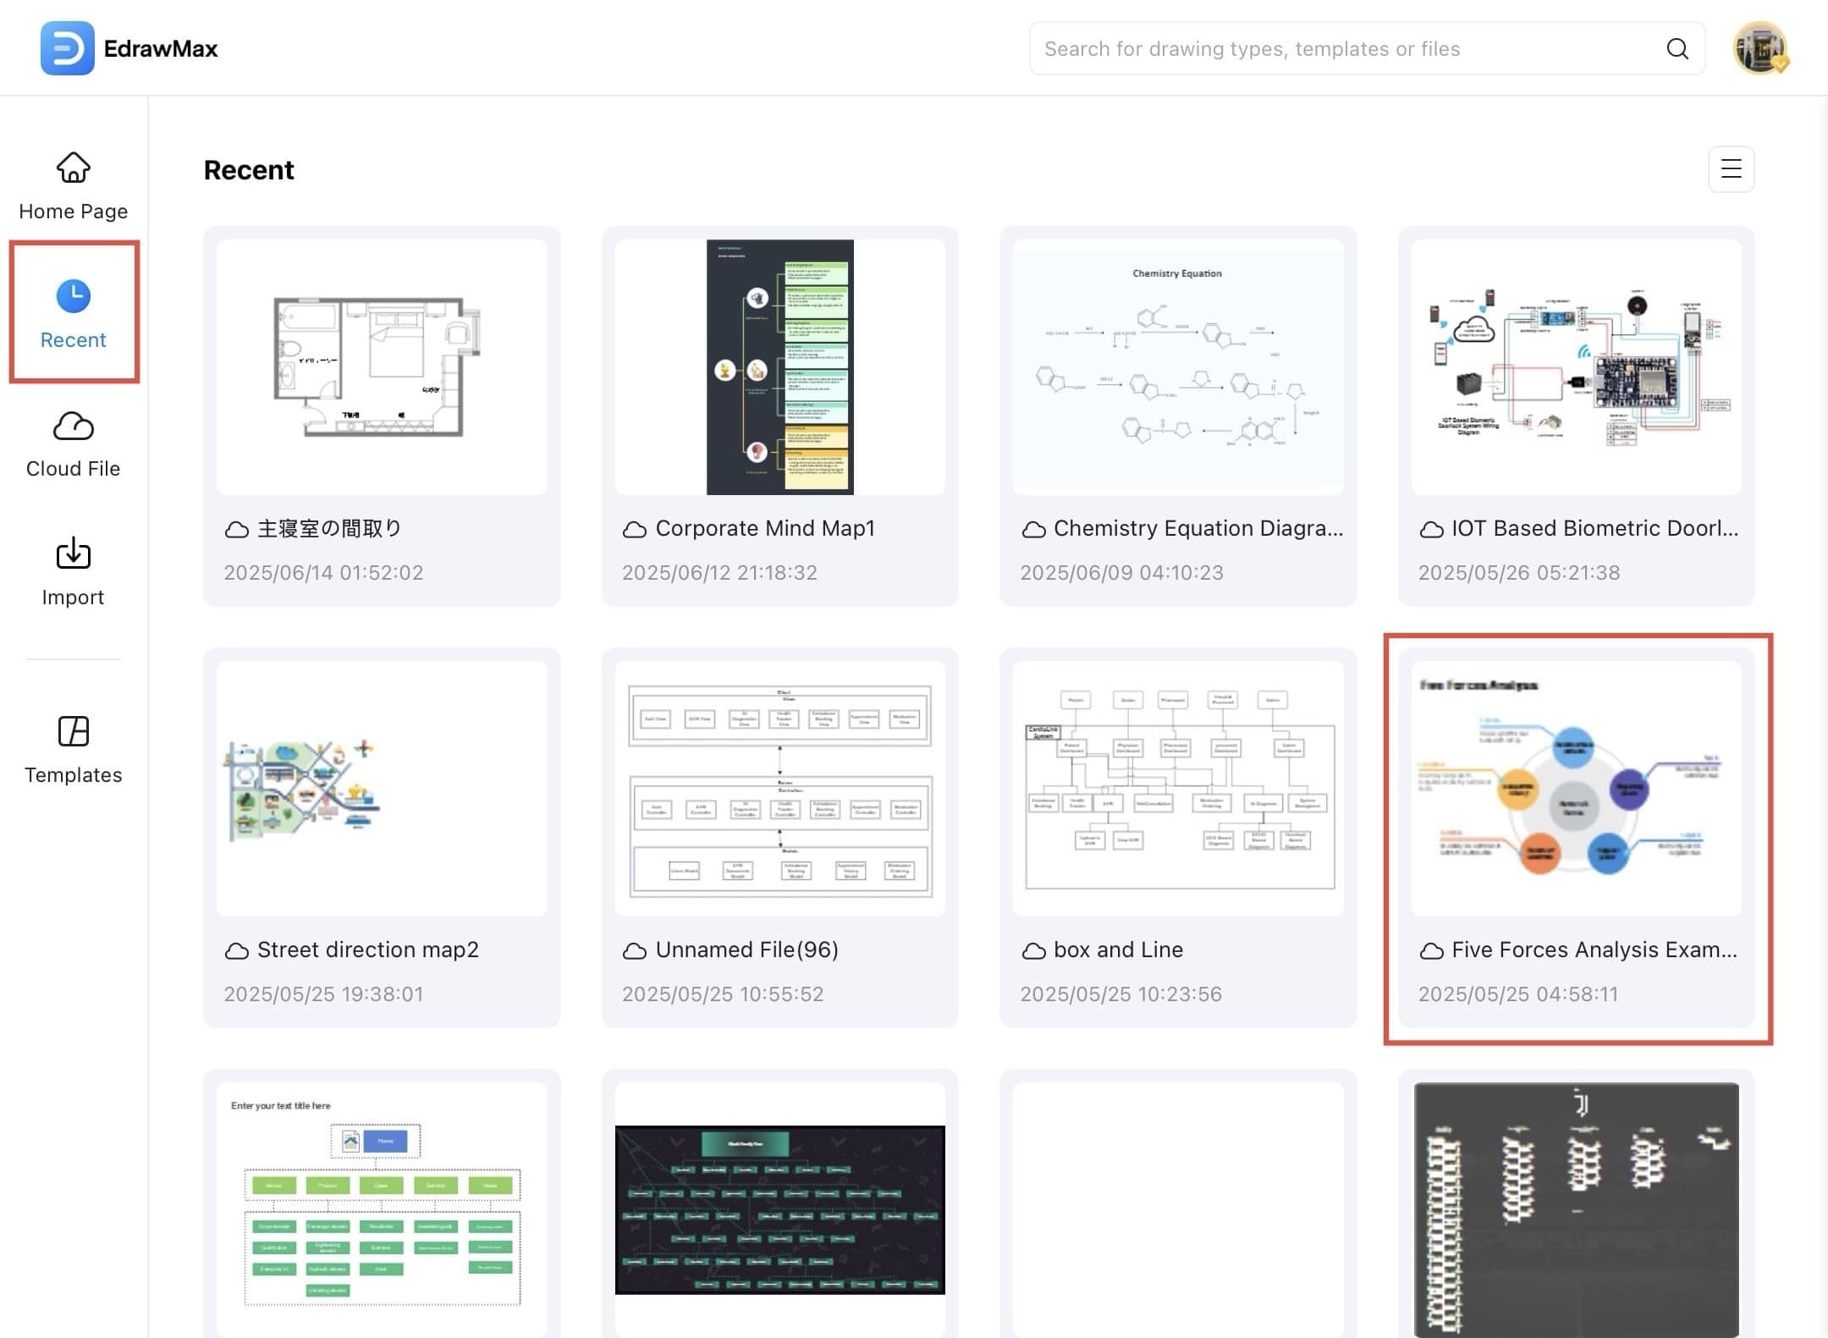Open the Street direction map2 file
Screen dimensions: 1828x1338
[382, 789]
